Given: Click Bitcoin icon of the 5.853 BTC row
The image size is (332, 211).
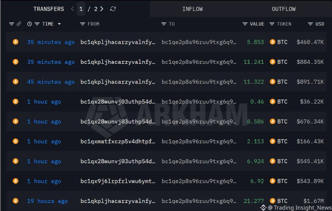Looking at the screenshot, I should click(15, 42).
